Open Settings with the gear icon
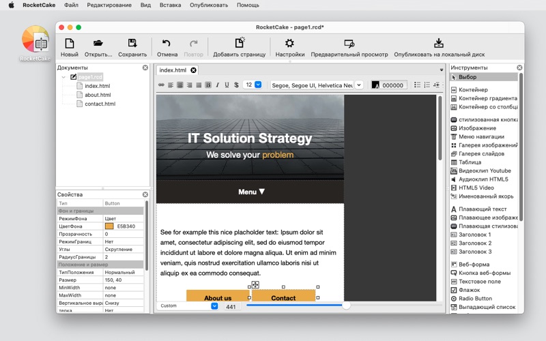This screenshot has height=341, width=546. (x=289, y=44)
